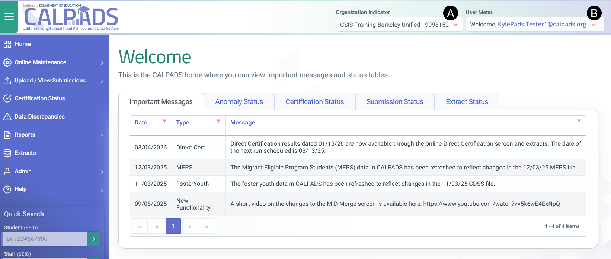The image size is (611, 259).
Task: Click the Certification Status checkmark icon
Action: 7,98
